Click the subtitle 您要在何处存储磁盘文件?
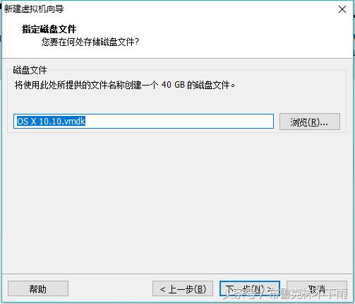355x304 pixels. pos(90,42)
